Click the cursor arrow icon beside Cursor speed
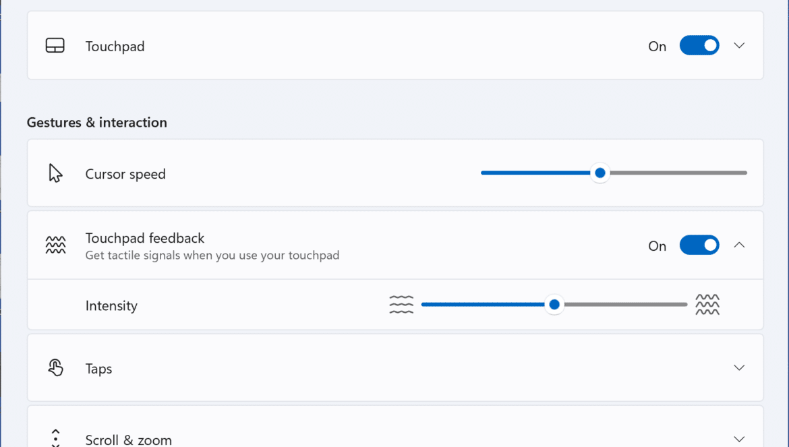Screen dimensions: 789x447 [55, 173]
